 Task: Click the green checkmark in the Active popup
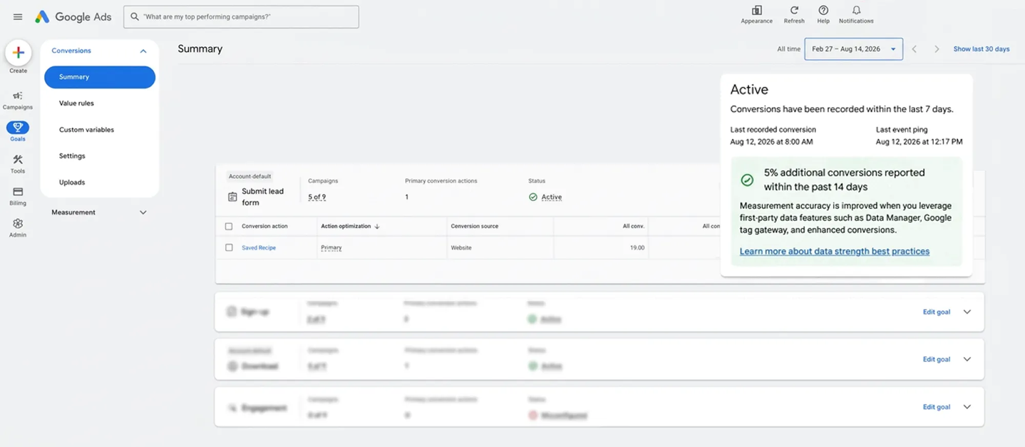click(x=747, y=180)
